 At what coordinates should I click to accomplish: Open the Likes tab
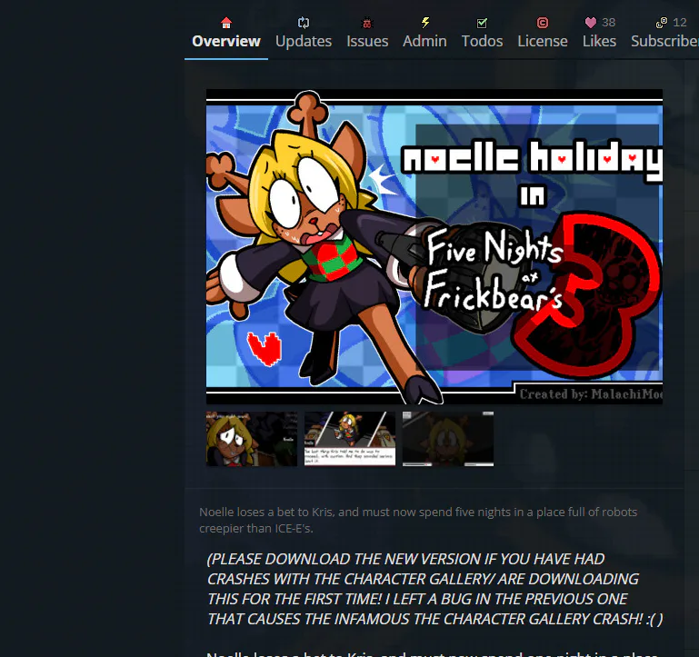[599, 41]
